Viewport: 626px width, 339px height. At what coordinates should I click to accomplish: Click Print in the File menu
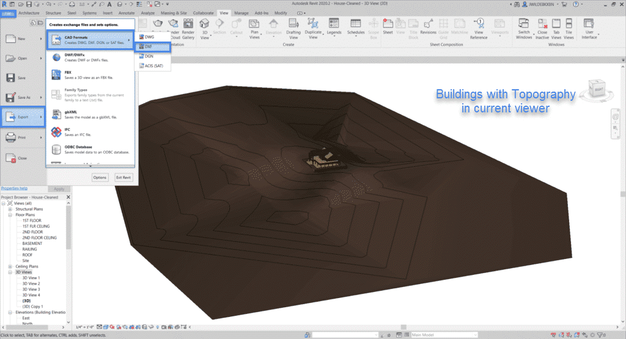click(x=23, y=137)
